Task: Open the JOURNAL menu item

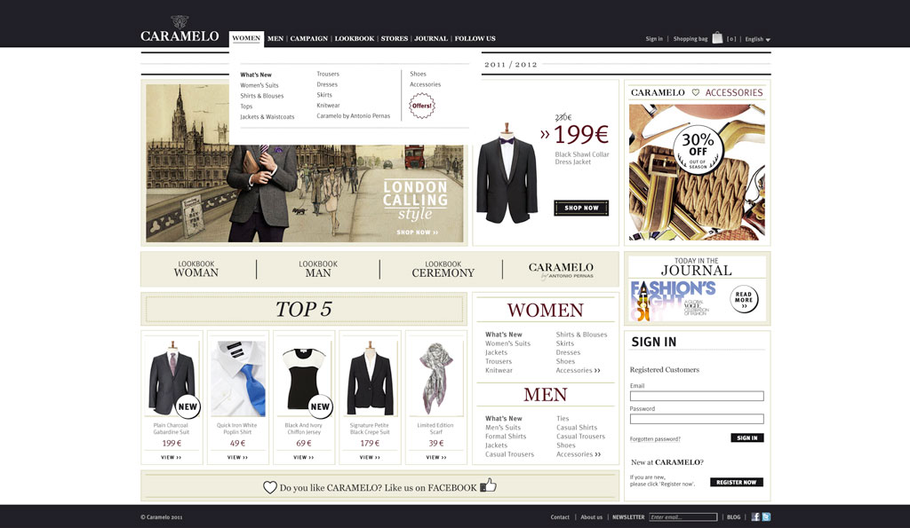Action: click(x=431, y=39)
